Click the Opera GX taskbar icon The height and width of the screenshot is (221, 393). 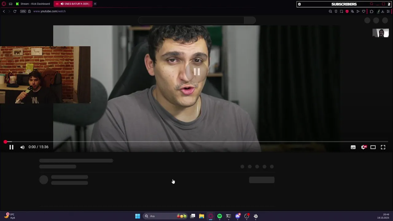pyautogui.click(x=211, y=216)
